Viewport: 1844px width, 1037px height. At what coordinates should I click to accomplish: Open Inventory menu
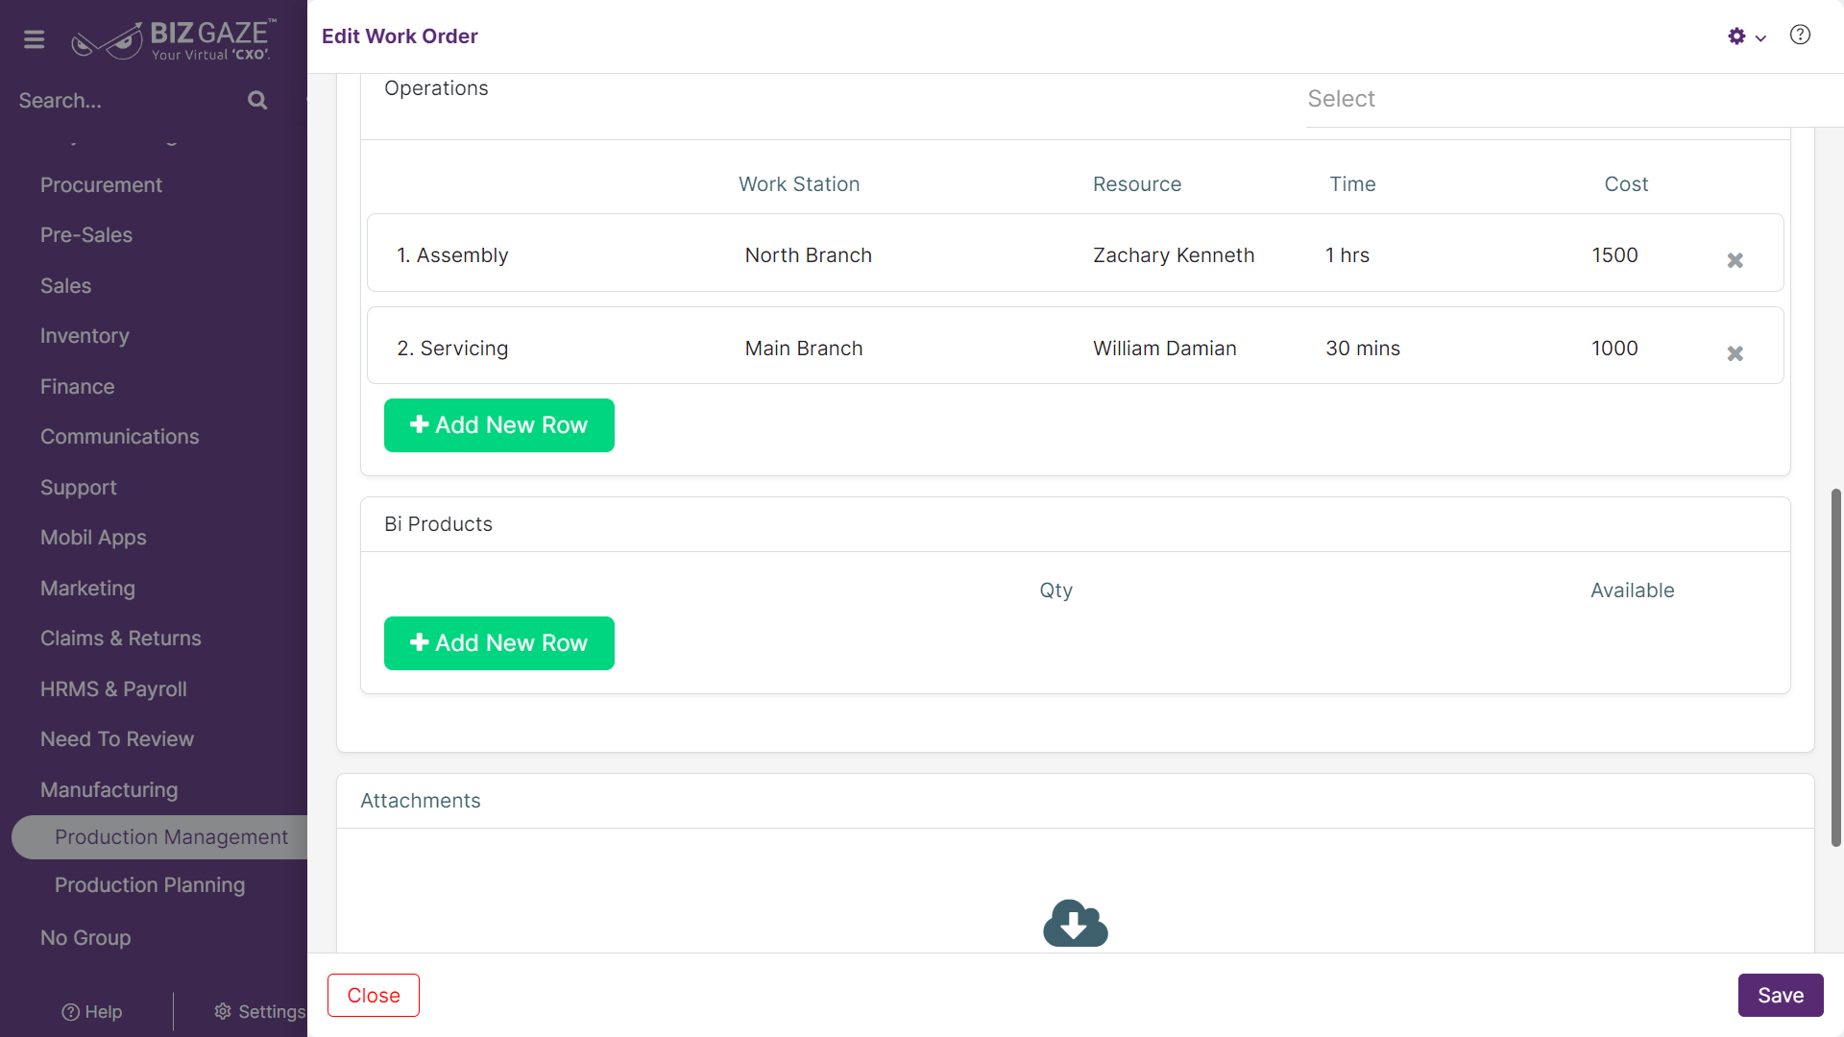coord(85,336)
